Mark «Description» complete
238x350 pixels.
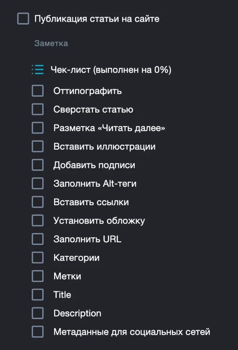[37, 313]
